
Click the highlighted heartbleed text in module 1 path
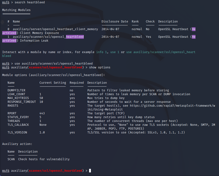point(75,37)
